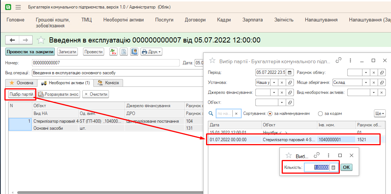Image resolution: width=391 pixels, height=194 pixels.
Task: Click the back navigation arrow
Action: click(13, 40)
